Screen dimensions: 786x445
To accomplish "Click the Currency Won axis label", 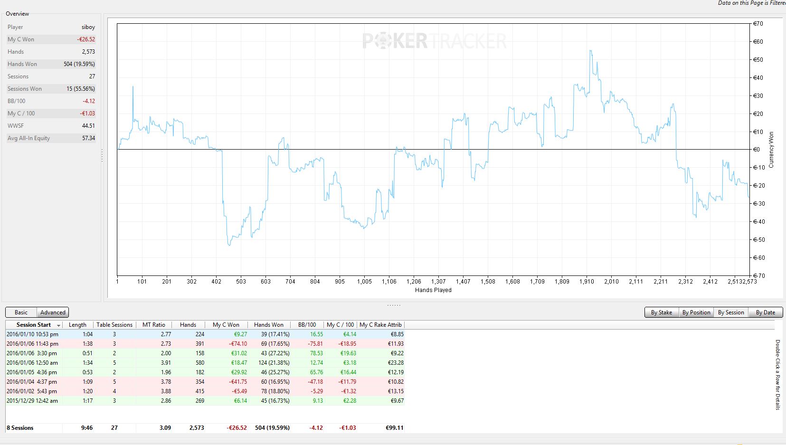I will coord(771,150).
